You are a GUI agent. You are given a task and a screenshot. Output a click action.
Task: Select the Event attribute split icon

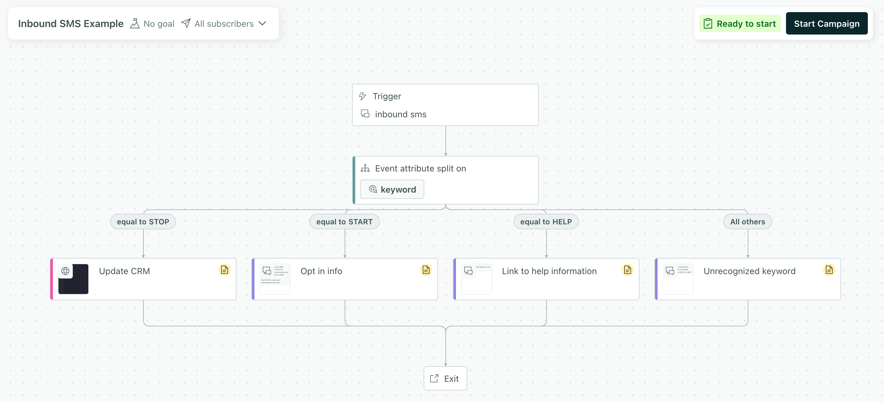coord(365,168)
